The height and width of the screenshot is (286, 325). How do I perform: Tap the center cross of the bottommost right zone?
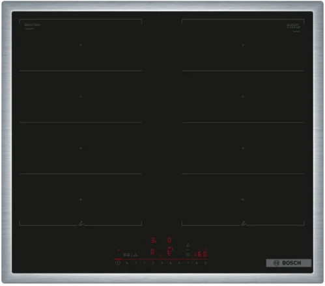pyautogui.click(x=243, y=200)
